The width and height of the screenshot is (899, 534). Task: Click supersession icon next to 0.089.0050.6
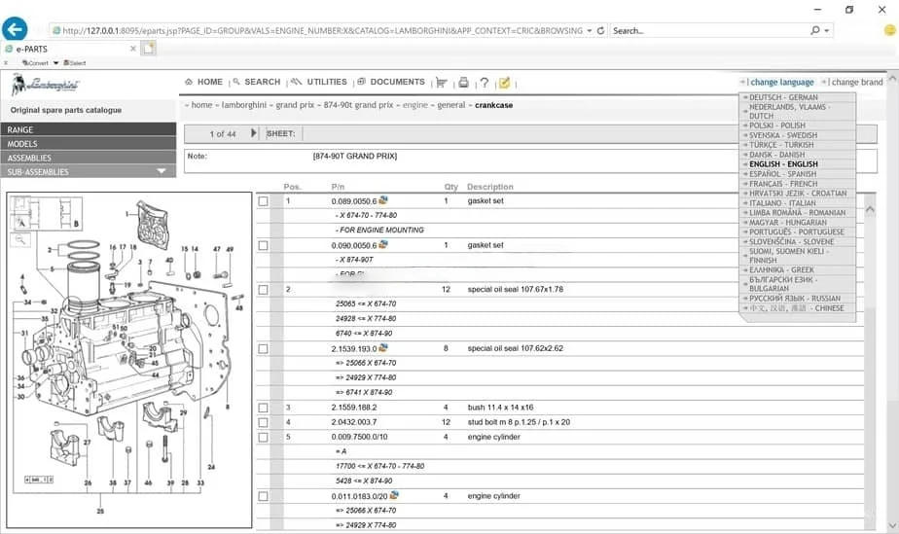(x=383, y=200)
